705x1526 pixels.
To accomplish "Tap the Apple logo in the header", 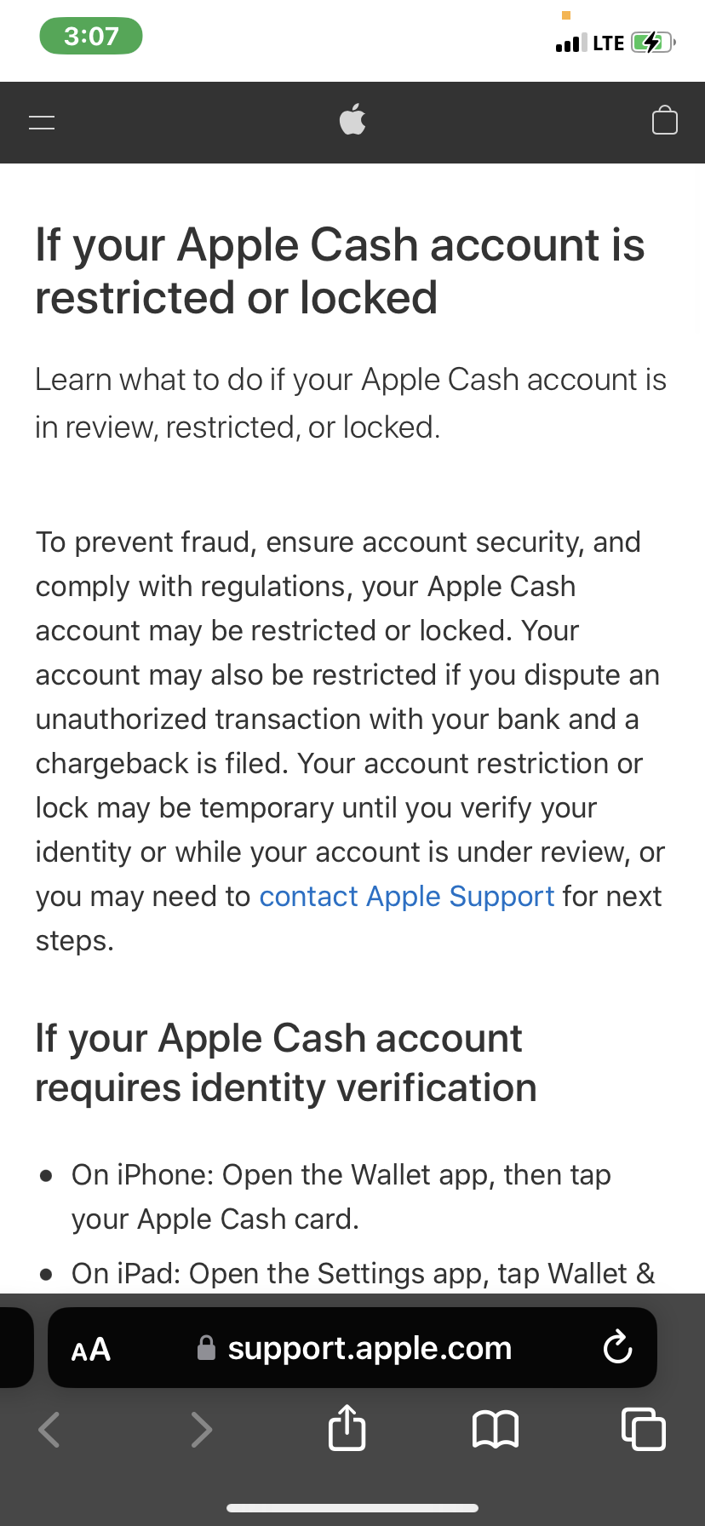I will click(352, 119).
